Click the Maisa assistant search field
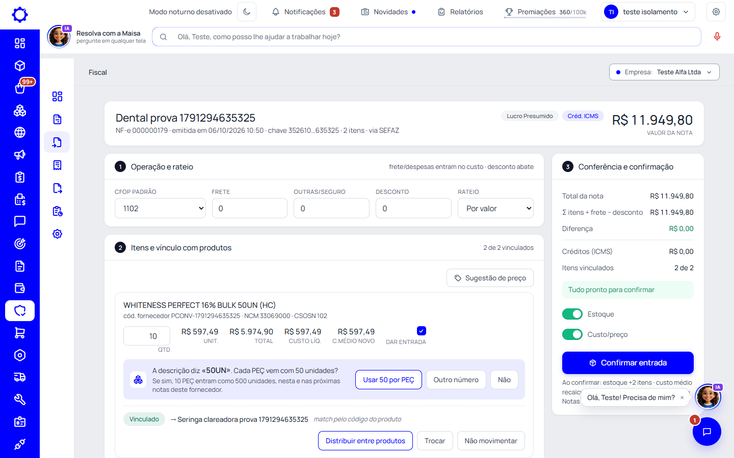Screen dimensions: 734x458 (x=427, y=37)
